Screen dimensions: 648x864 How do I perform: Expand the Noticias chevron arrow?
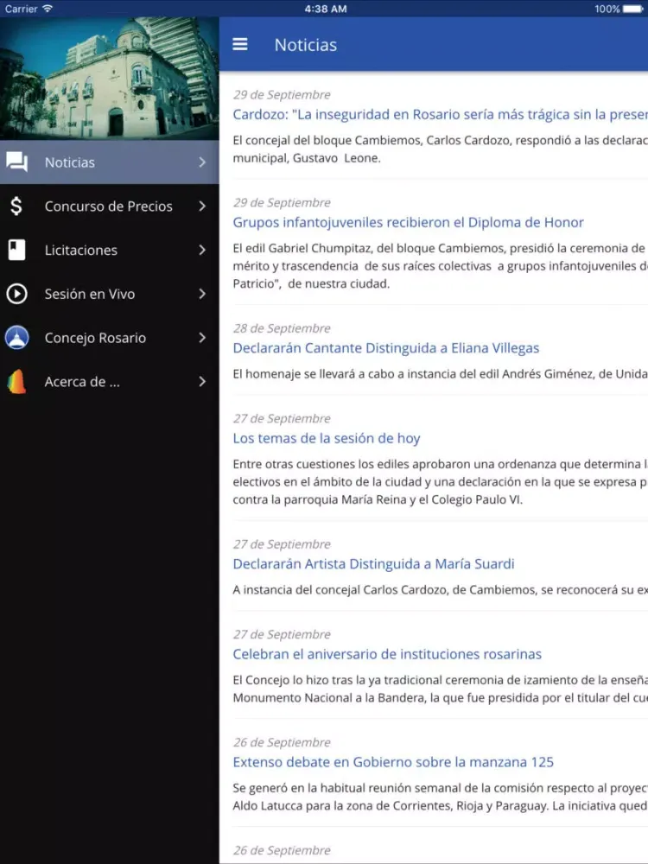click(202, 162)
